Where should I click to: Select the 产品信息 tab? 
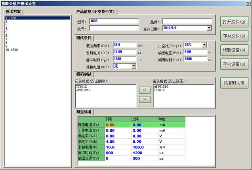[x=98, y=11]
